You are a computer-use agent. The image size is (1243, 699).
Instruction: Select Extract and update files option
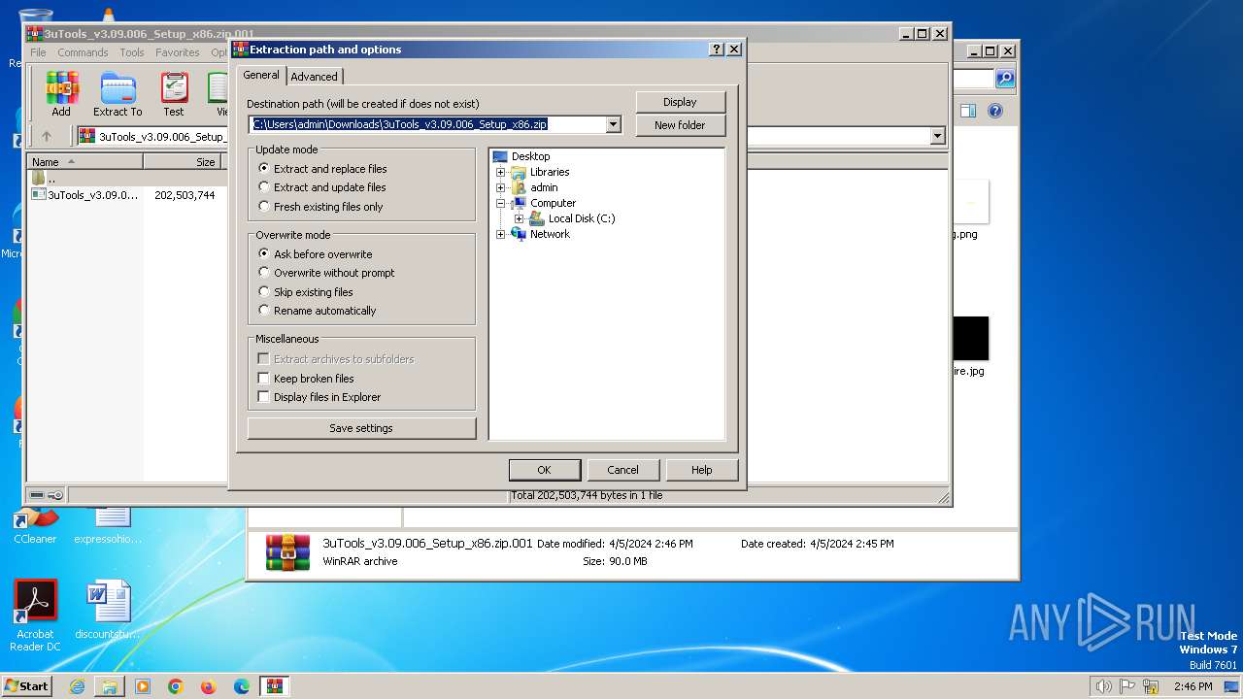click(322, 187)
